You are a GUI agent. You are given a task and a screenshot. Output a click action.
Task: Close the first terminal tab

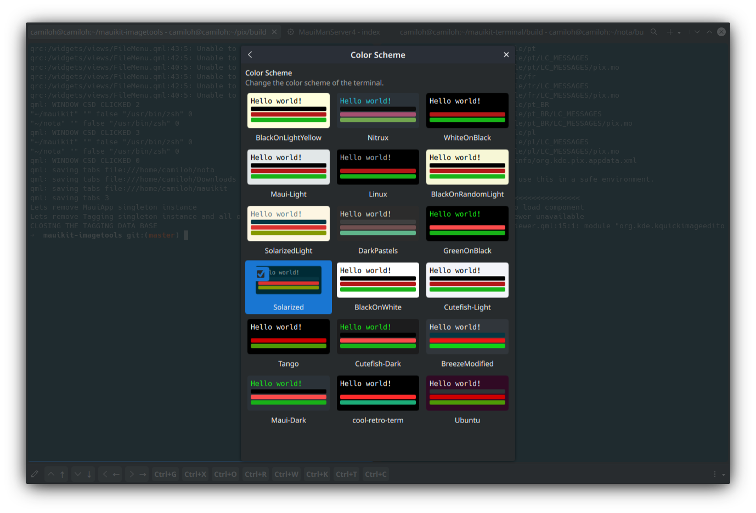point(274,32)
